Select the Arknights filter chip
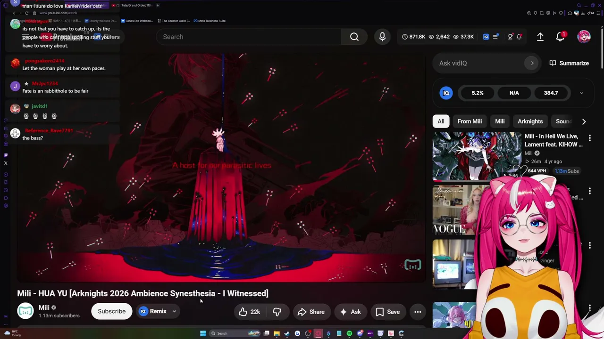 (x=530, y=121)
